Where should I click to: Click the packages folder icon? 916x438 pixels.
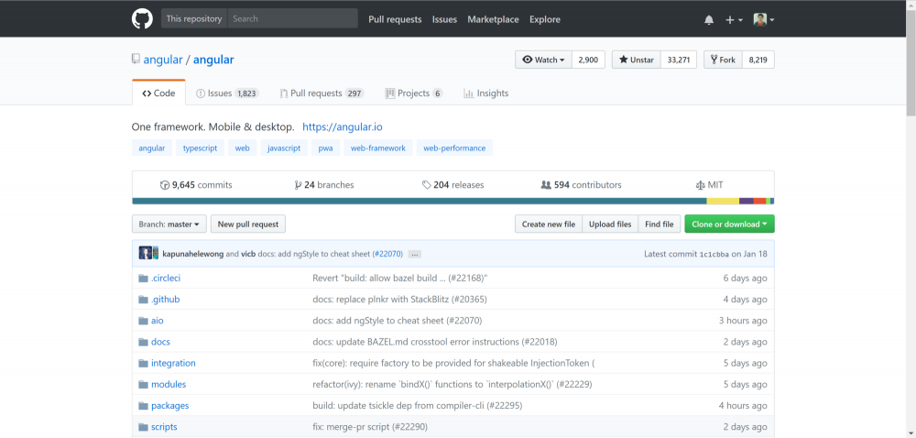point(143,406)
